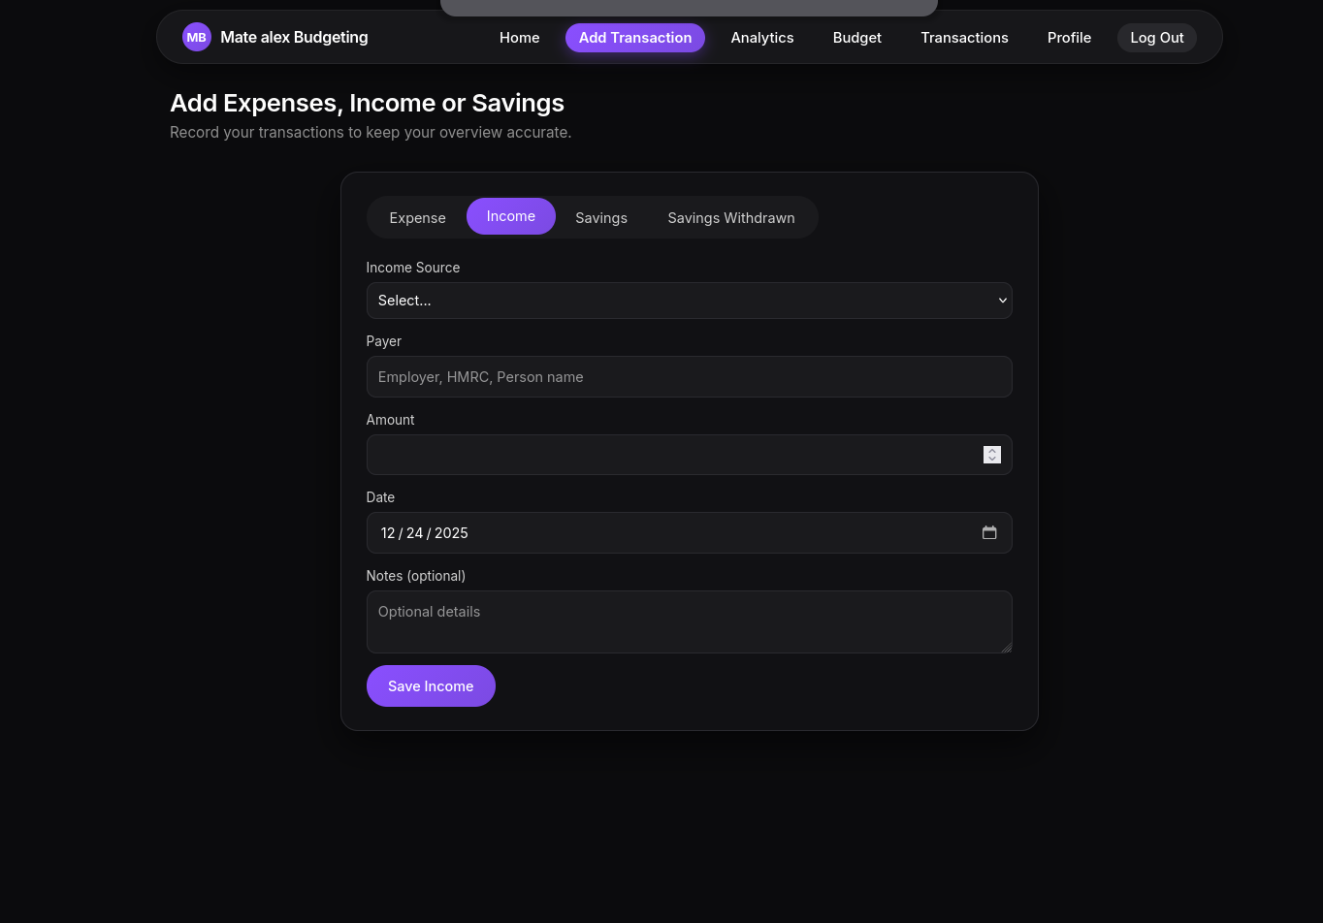Focus the Payer text field
This screenshot has width=1323, height=923.
point(689,377)
